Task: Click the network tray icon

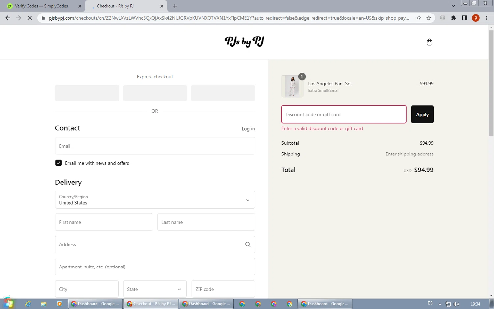Action: tap(448, 304)
